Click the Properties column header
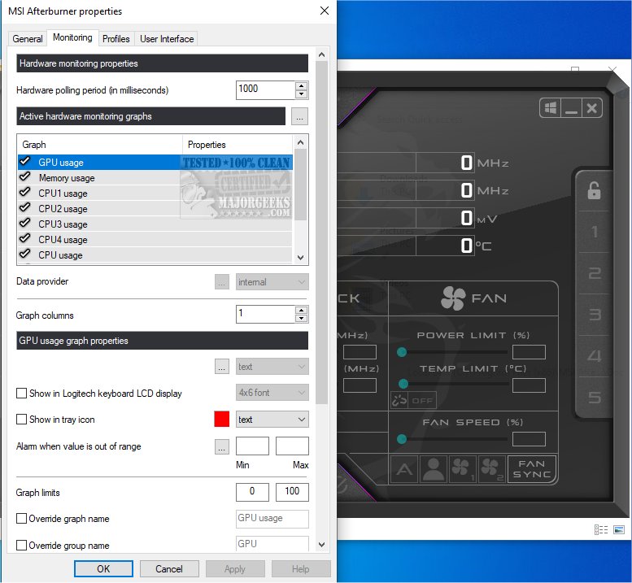Image resolution: width=632 pixels, height=583 pixels. click(x=238, y=145)
